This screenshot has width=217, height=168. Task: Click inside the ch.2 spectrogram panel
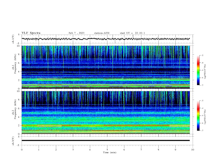coord(106,113)
